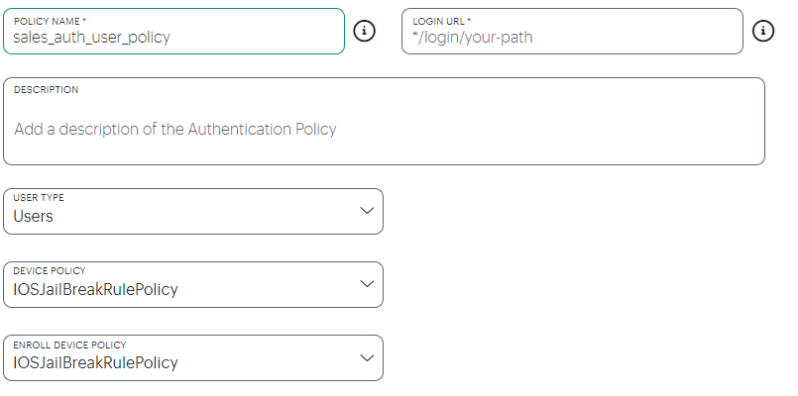798x396 pixels.
Task: Click inside the Description text area
Action: (384, 121)
